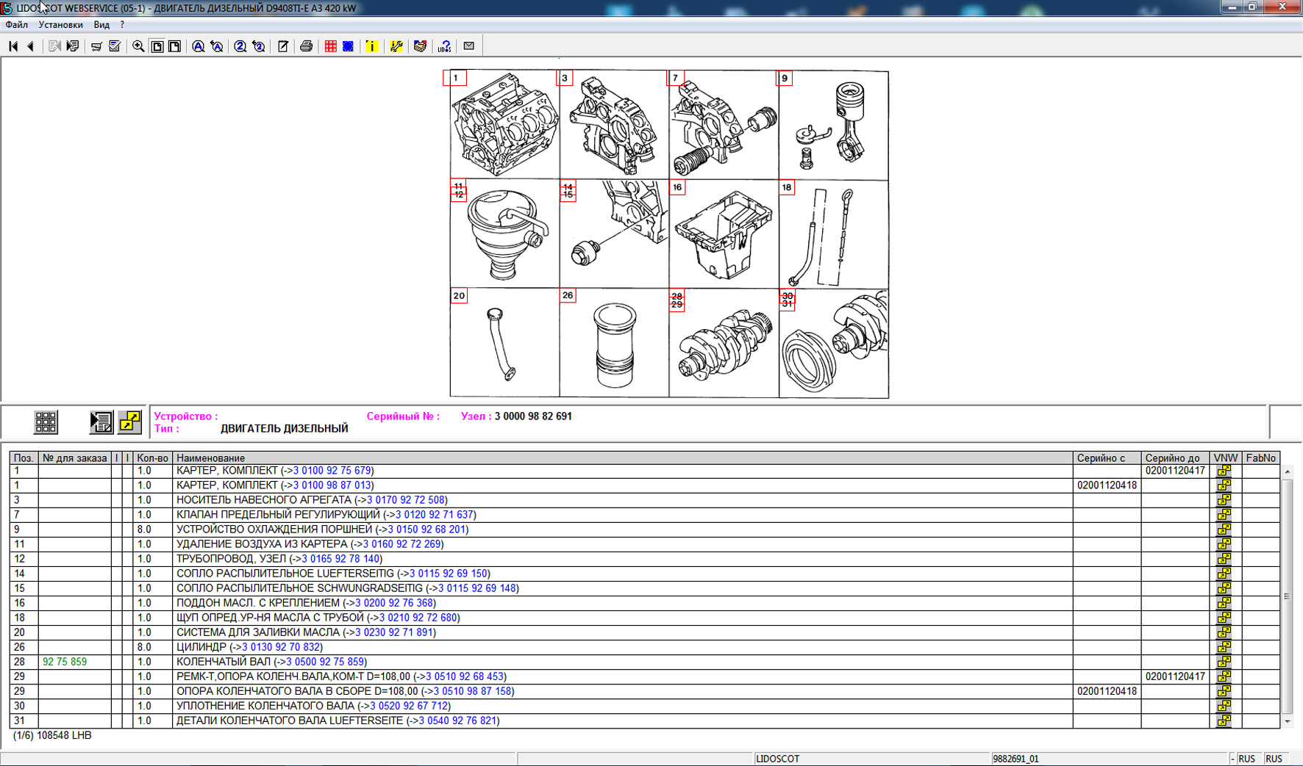The image size is (1303, 766).
Task: Click the VNW icon in КОЛЕНЧАТЫЙ ВАЛ row
Action: click(1224, 662)
